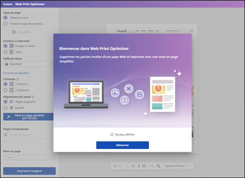Viewport: 245px width, 178px height.
Task: Select the 1 colonne radio button
Action: tap(5, 84)
